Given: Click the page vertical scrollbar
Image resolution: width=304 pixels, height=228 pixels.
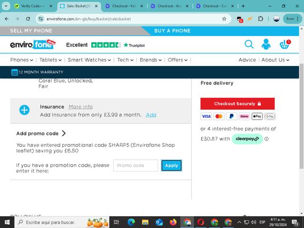Looking at the screenshot, I should [302, 116].
